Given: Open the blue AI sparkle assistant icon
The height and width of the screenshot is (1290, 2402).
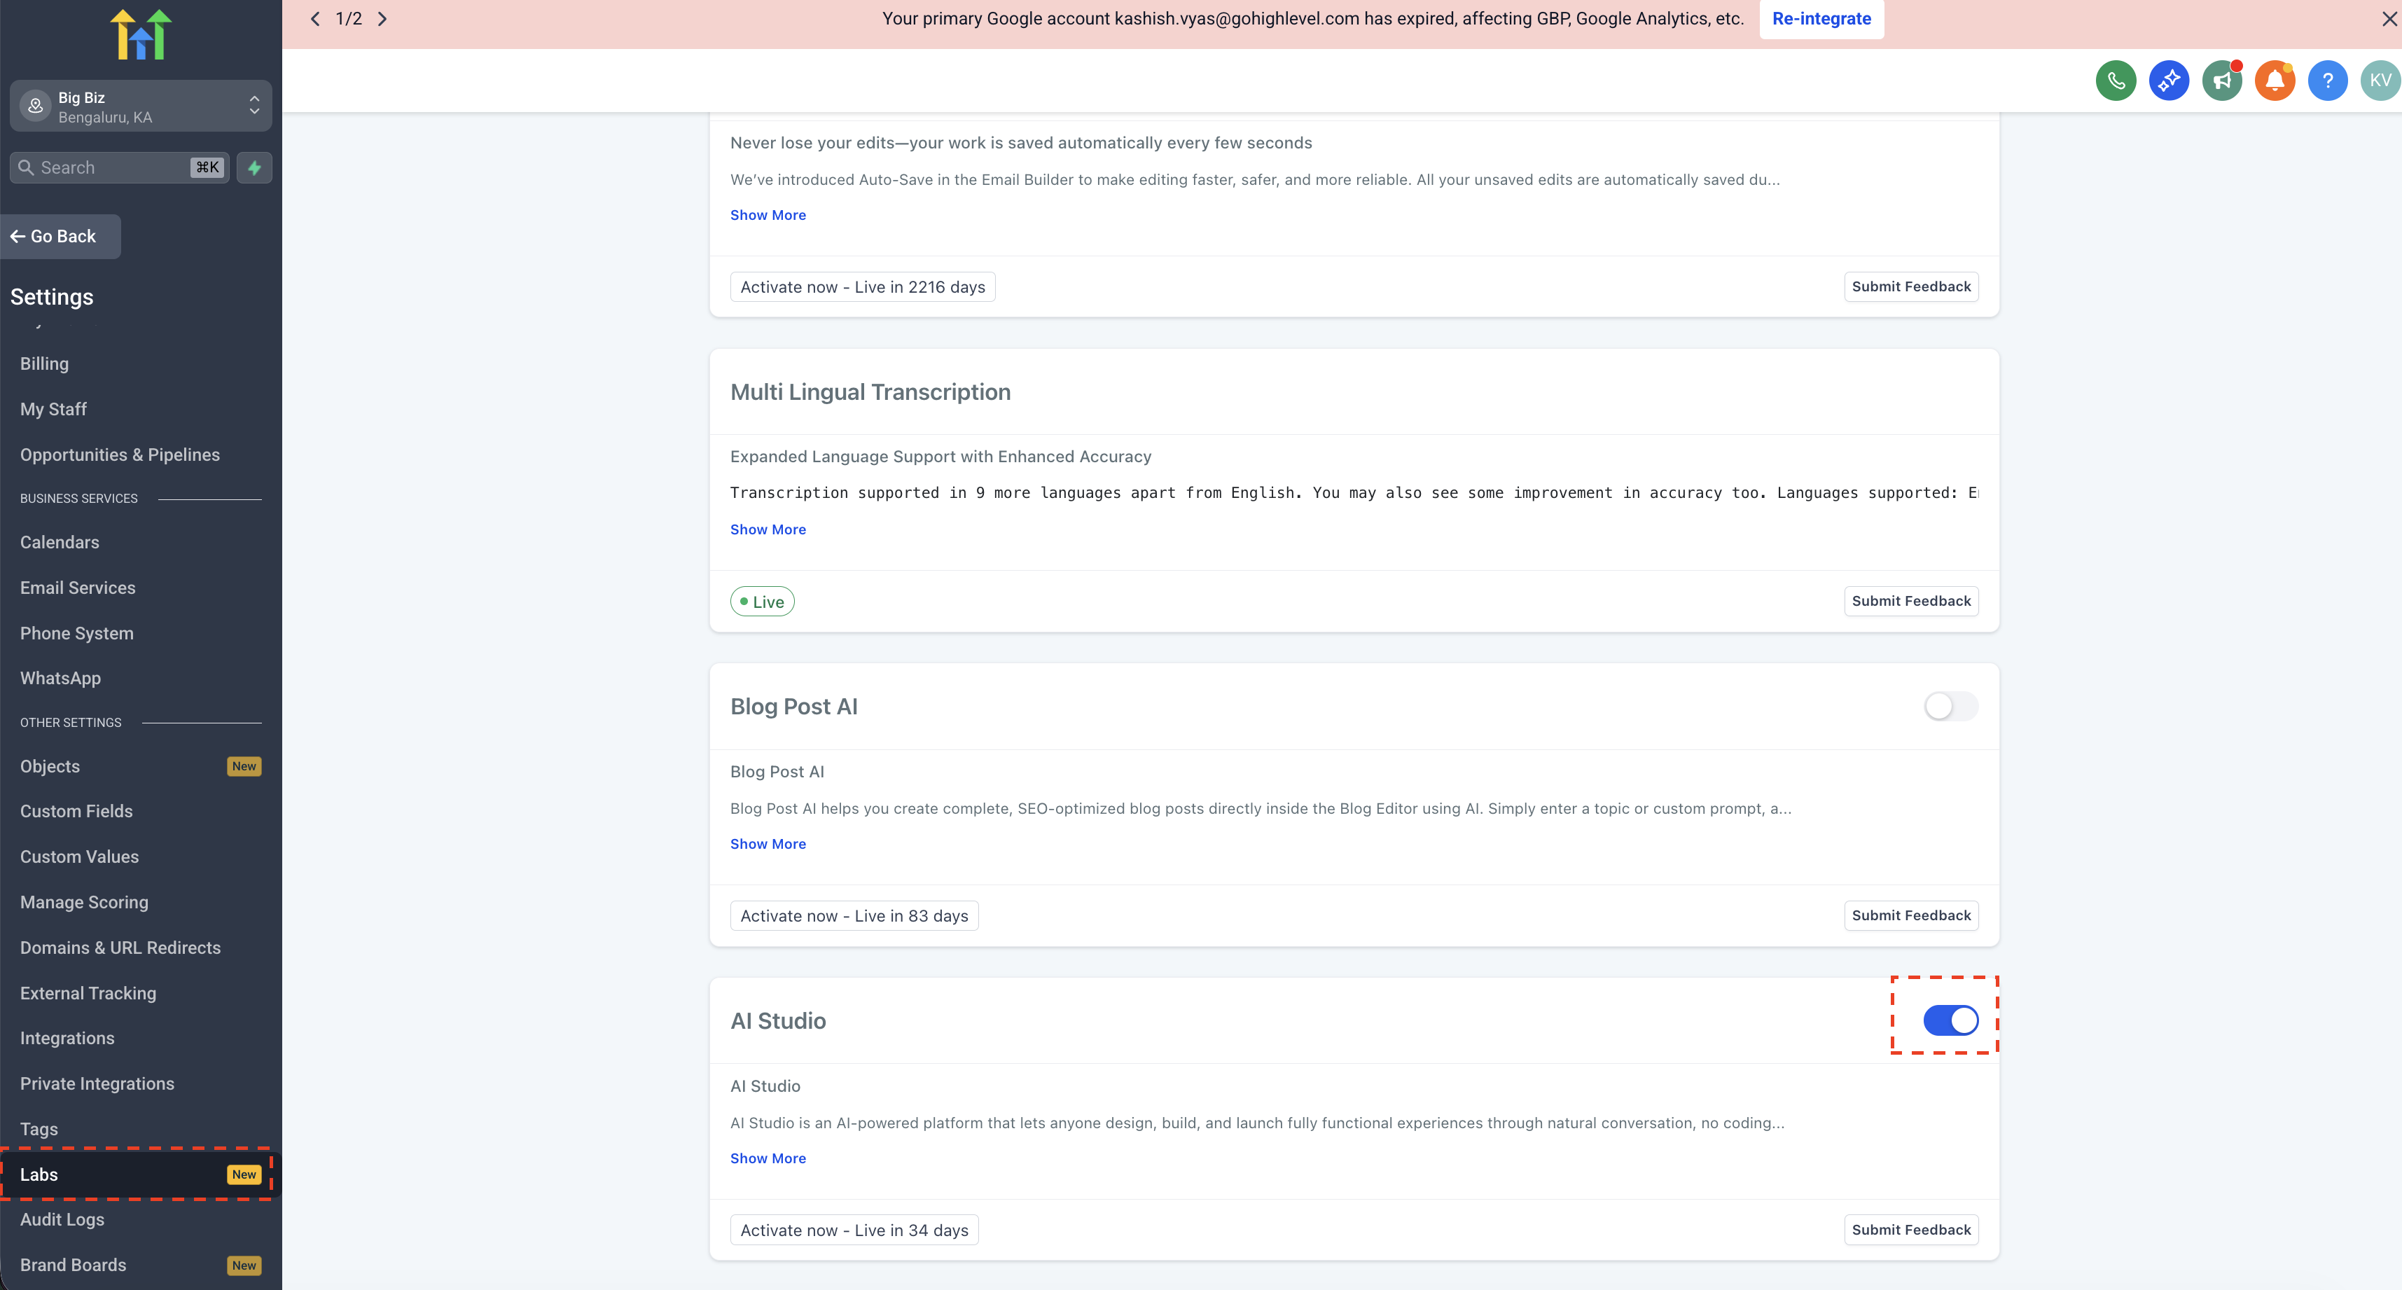Looking at the screenshot, I should pyautogui.click(x=2169, y=81).
